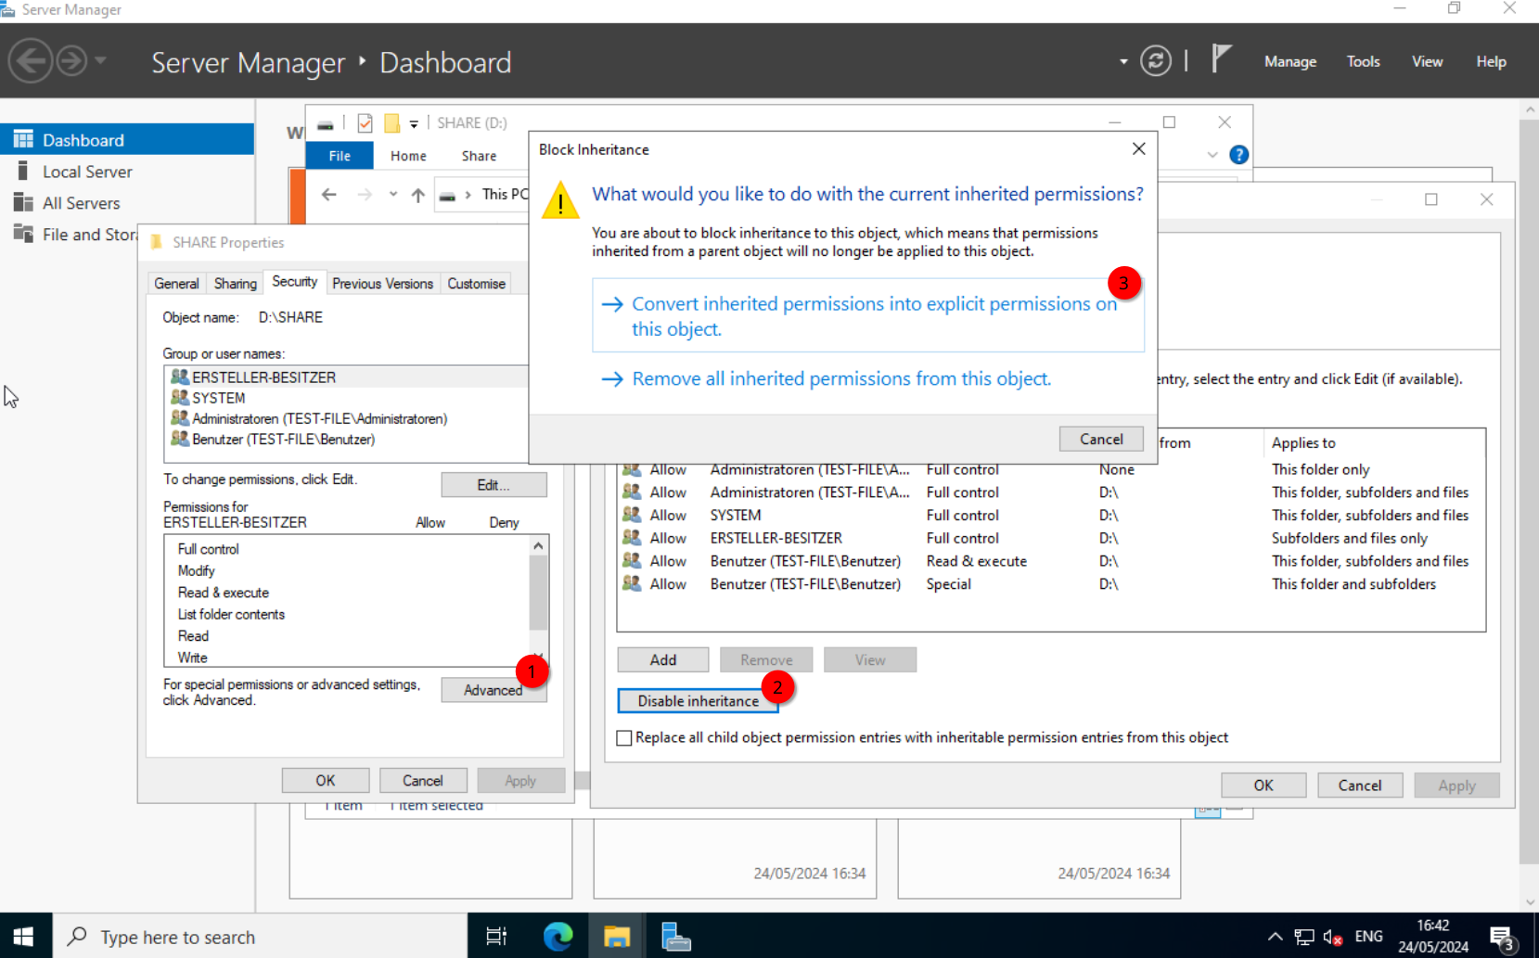Refresh Server Manager dashboard
The width and height of the screenshot is (1539, 958).
(x=1156, y=61)
